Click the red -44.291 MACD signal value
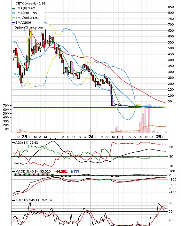Viewport: 181px width, 226px height. click(x=61, y=172)
